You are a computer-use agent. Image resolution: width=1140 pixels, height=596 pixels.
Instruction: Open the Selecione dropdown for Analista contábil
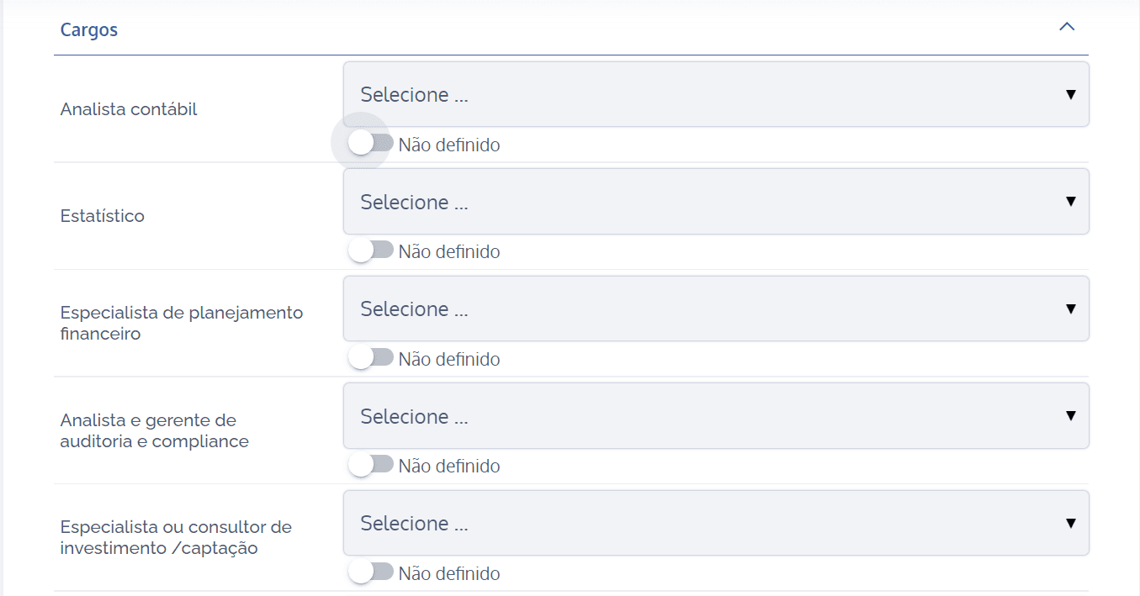(715, 93)
